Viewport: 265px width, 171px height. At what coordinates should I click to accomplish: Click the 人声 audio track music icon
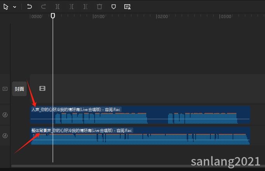(5, 115)
